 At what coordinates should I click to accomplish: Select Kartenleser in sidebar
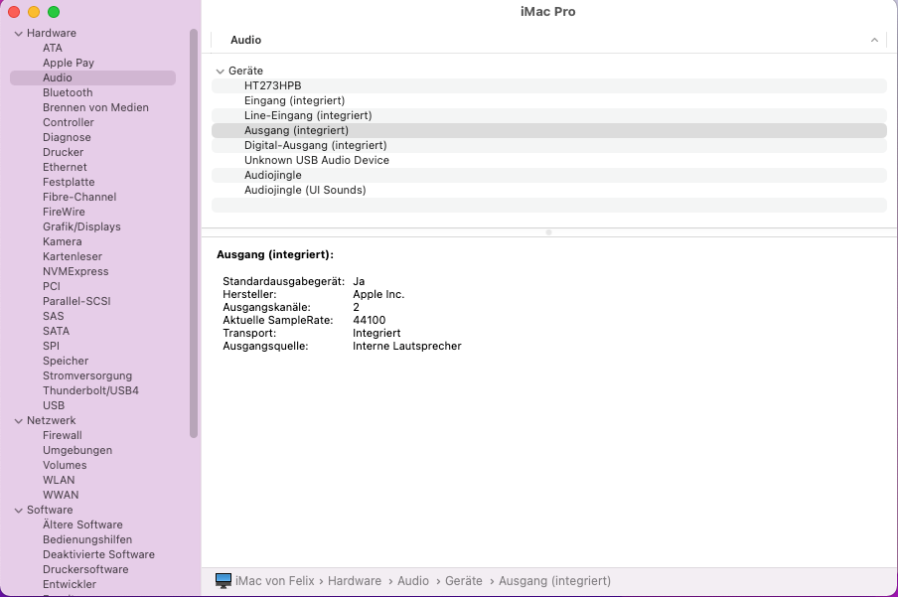click(73, 256)
